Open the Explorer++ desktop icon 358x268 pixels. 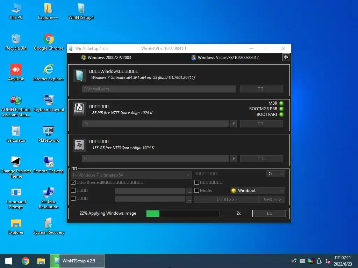[48, 12]
